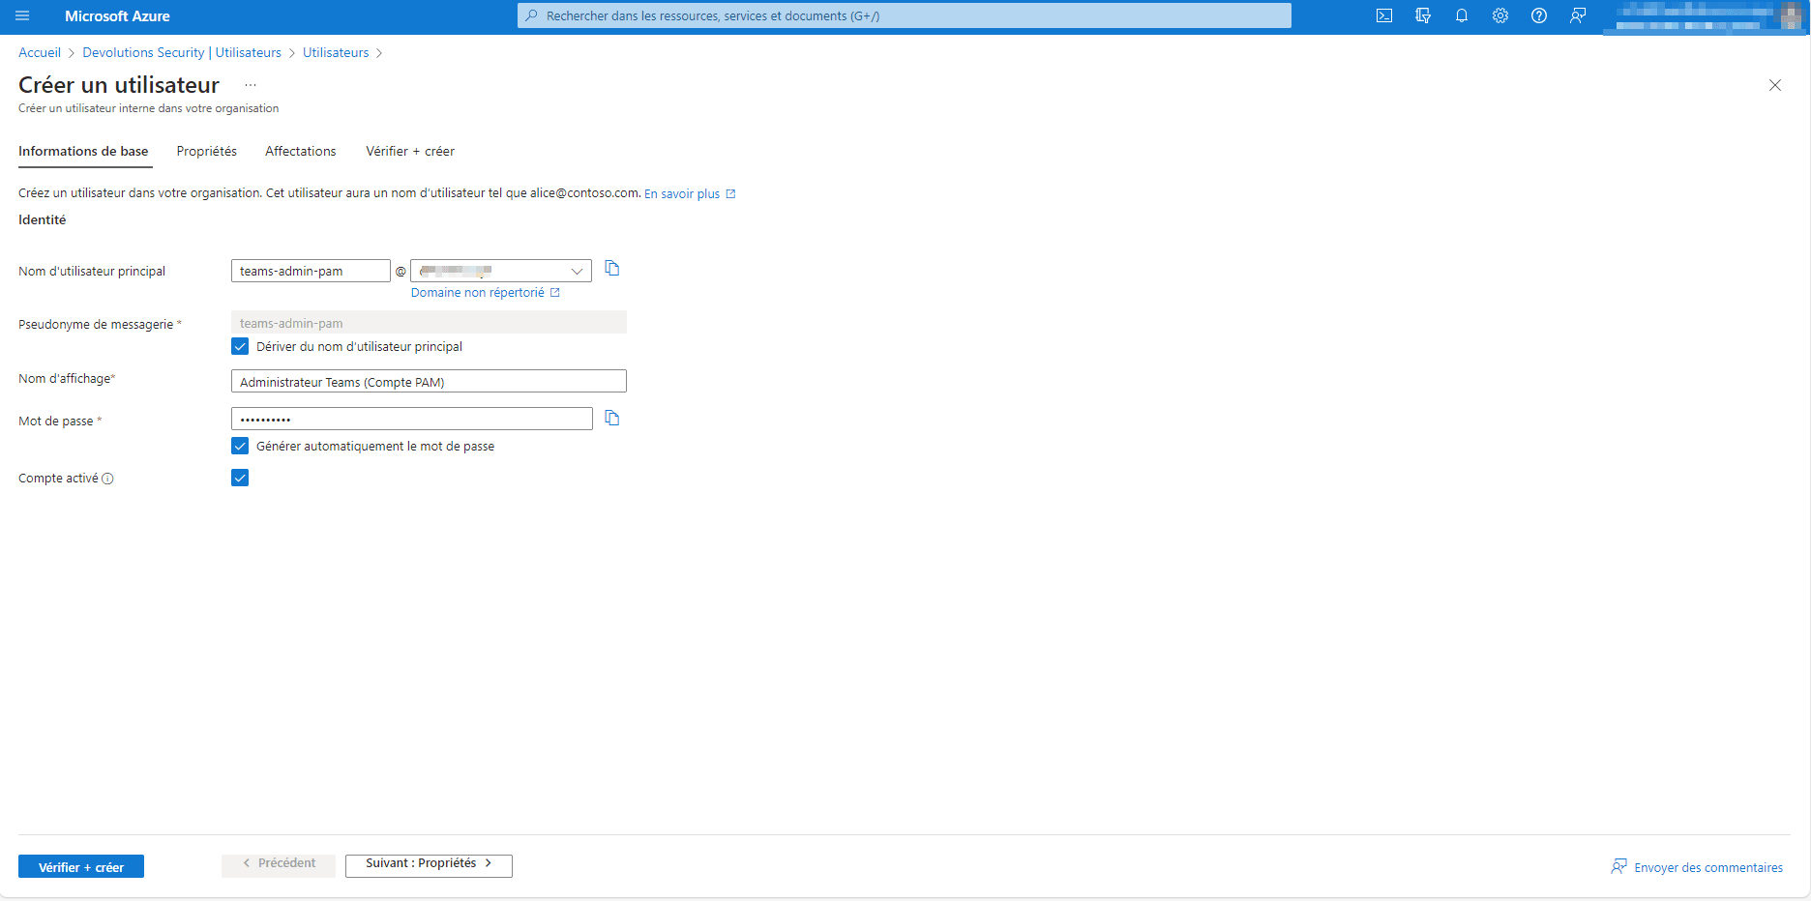This screenshot has height=901, width=1811.
Task: Open the notifications bell
Action: [1462, 16]
